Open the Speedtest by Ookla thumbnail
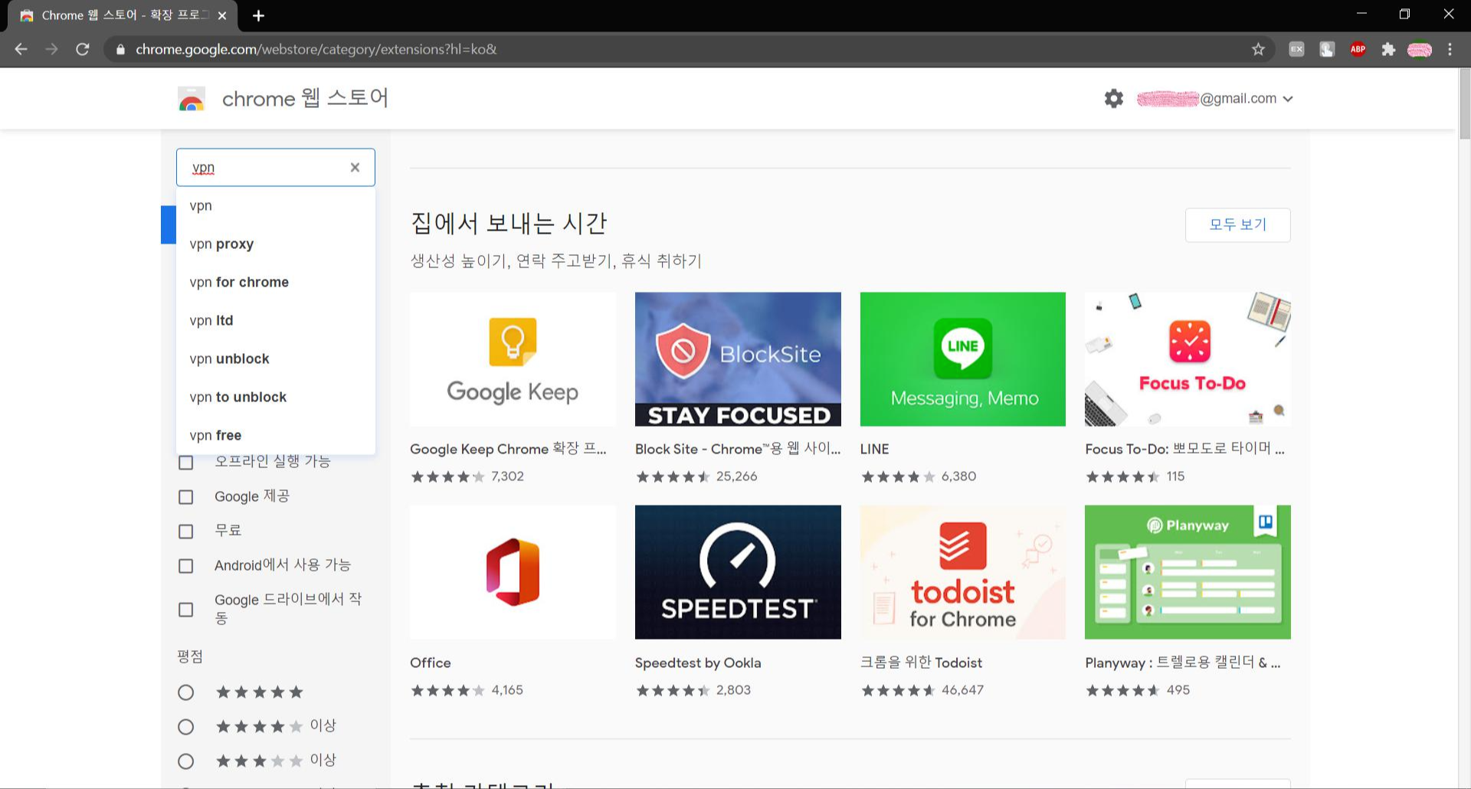The width and height of the screenshot is (1471, 789). [738, 572]
